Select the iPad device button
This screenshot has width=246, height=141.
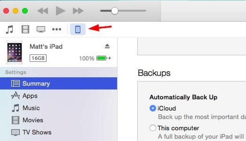click(78, 29)
